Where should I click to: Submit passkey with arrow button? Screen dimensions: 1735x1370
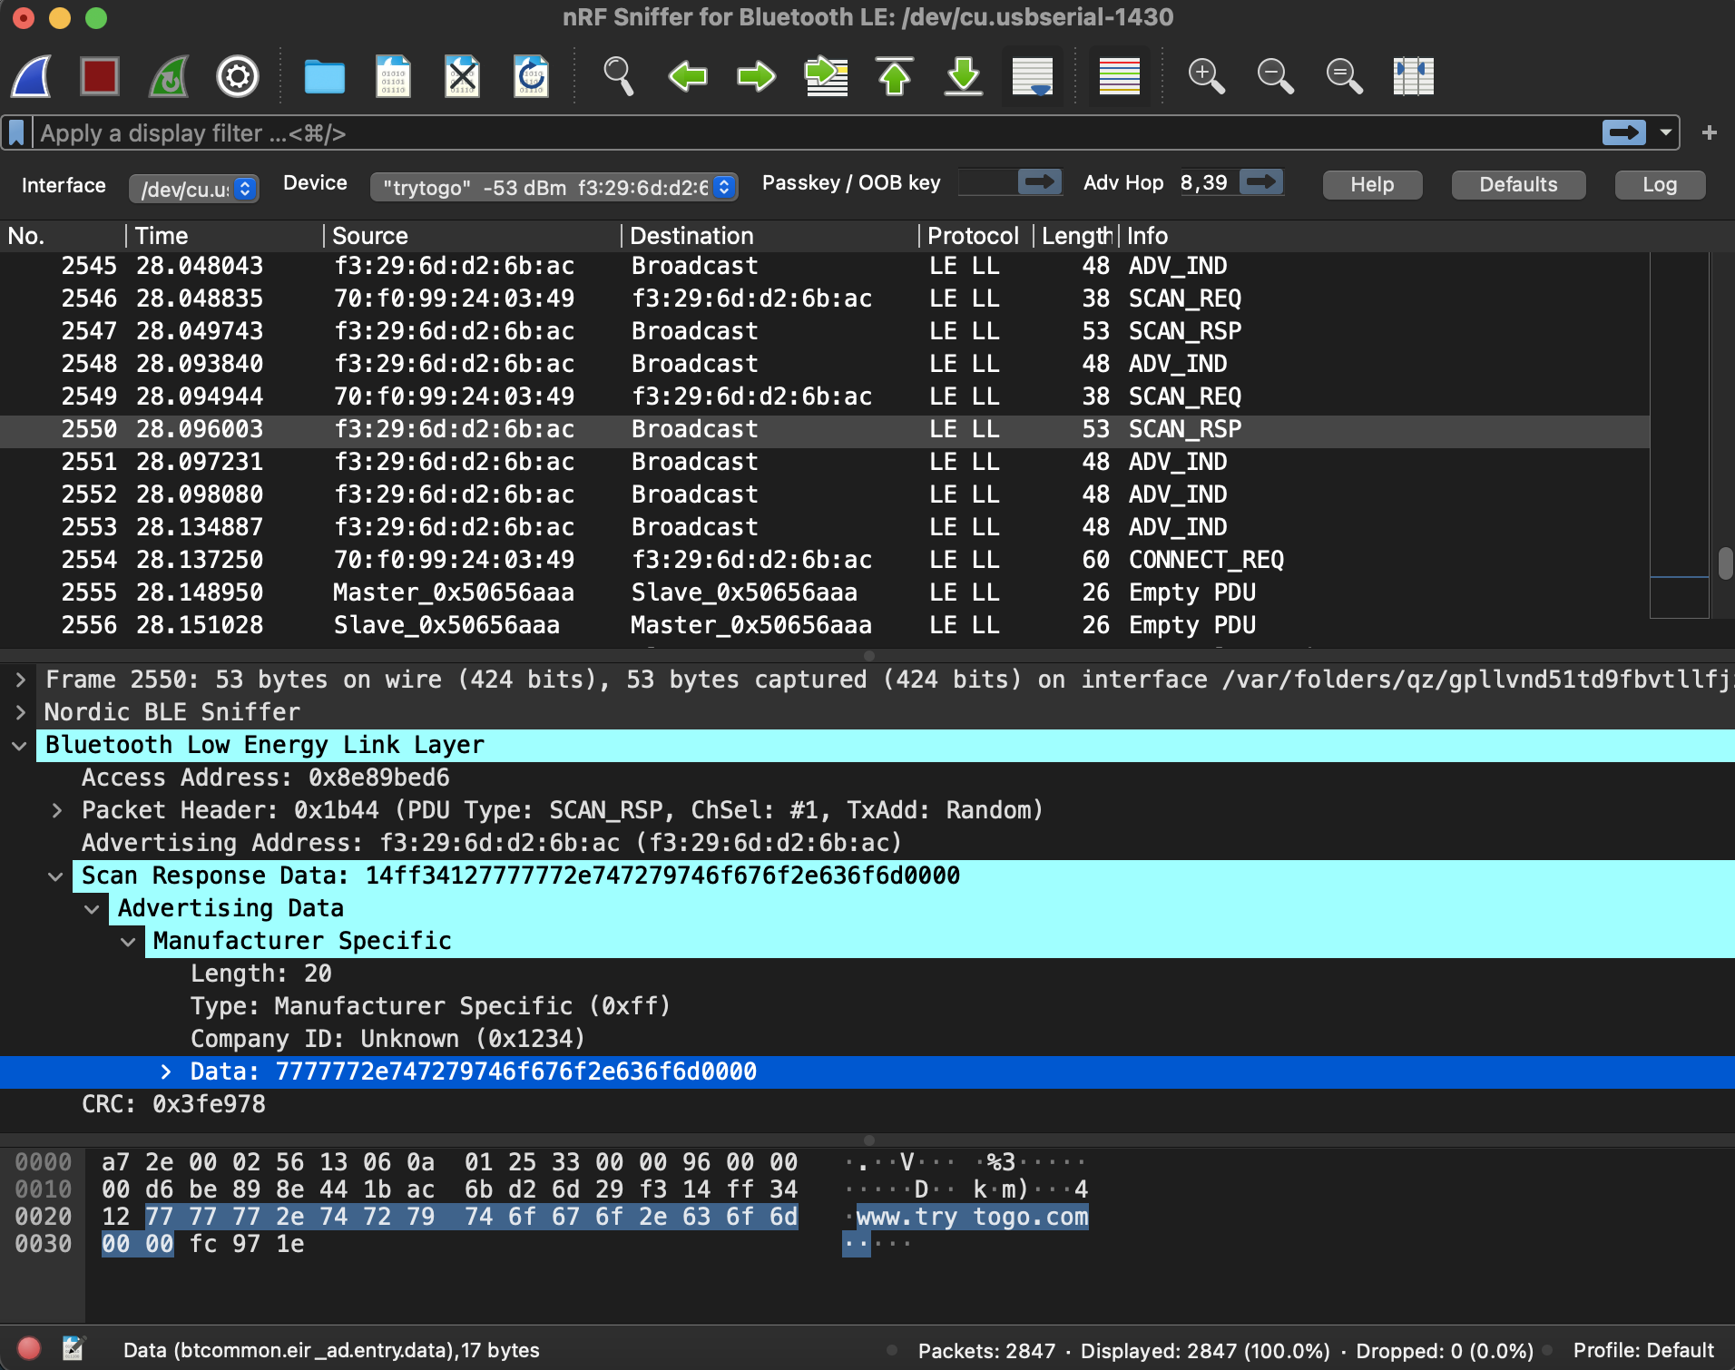(x=1040, y=183)
